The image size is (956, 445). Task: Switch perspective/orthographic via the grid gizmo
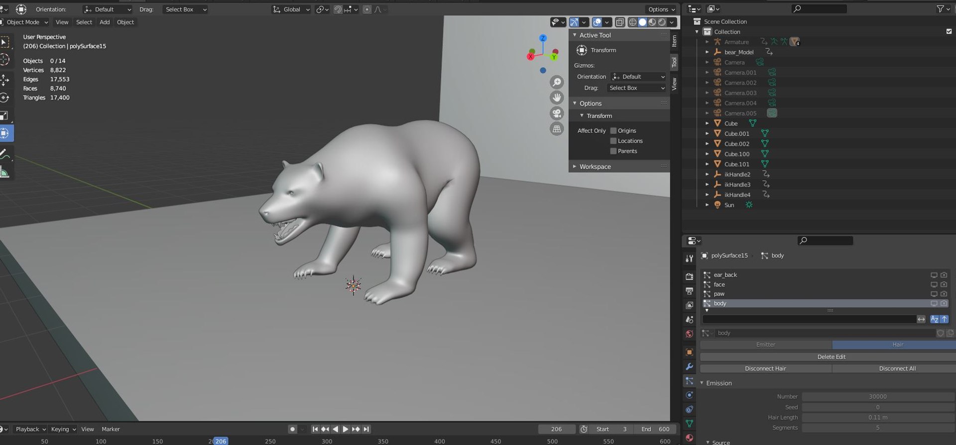pos(557,129)
